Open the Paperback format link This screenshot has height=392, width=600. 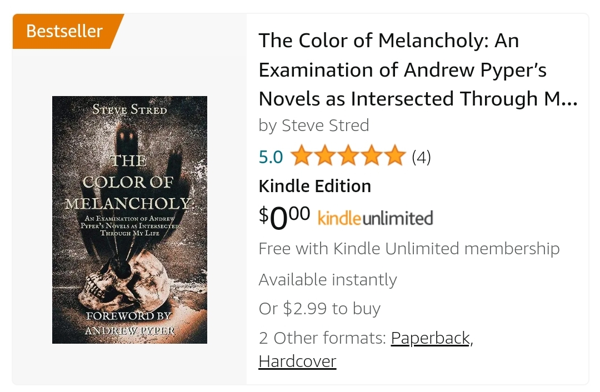[x=431, y=338]
